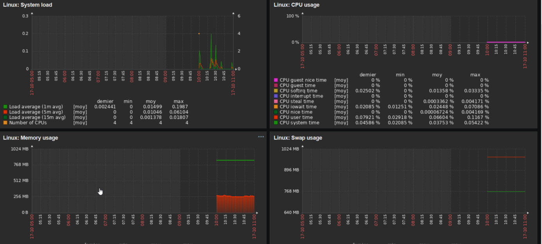Viewport: 542px width, 244px height.
Task: Click the 'Linux: Swap usage' widget title
Action: (298, 138)
